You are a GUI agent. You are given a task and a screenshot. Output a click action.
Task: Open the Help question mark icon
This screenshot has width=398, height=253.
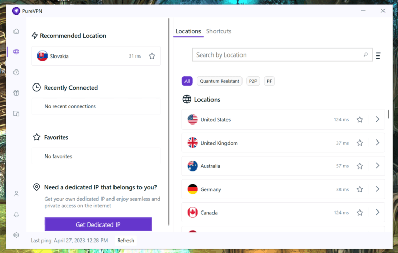point(16,73)
